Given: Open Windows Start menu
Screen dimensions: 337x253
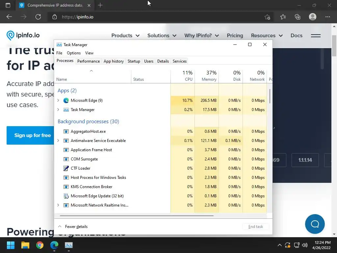Looking at the screenshot, I should point(11,245).
